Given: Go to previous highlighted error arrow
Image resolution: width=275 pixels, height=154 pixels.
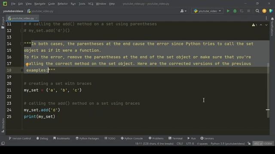Looking at the screenshot, I should click(x=261, y=25).
